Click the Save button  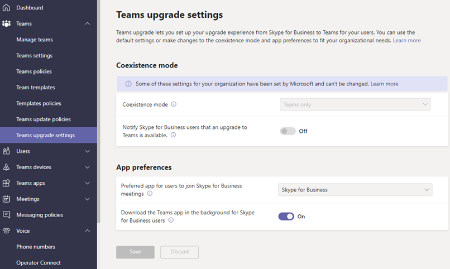click(135, 252)
